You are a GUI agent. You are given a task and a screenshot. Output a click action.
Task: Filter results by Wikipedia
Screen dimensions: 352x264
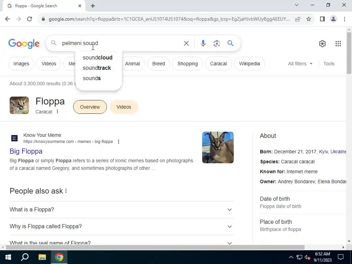tap(250, 64)
